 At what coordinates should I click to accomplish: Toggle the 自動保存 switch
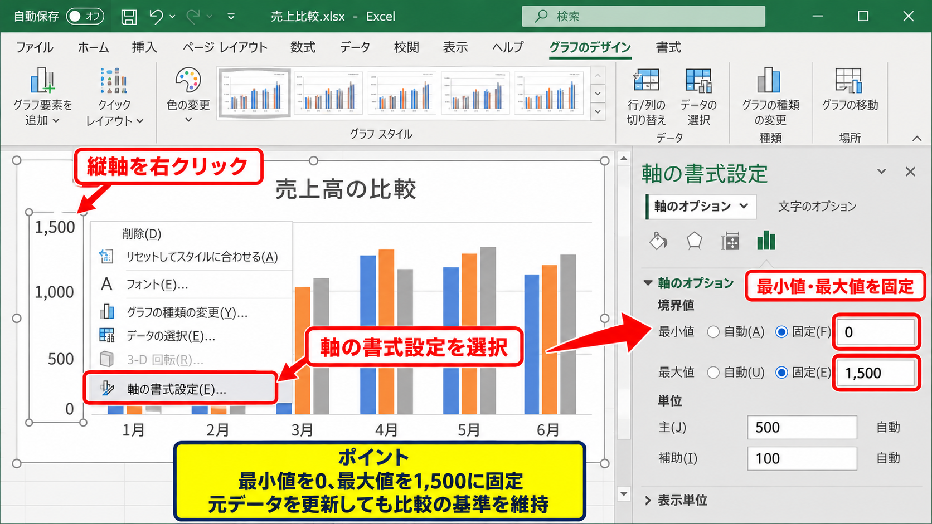[85, 16]
